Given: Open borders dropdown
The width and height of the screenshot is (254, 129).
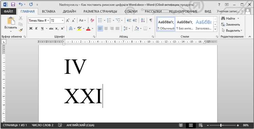Looking at the screenshot, I should (x=150, y=29).
